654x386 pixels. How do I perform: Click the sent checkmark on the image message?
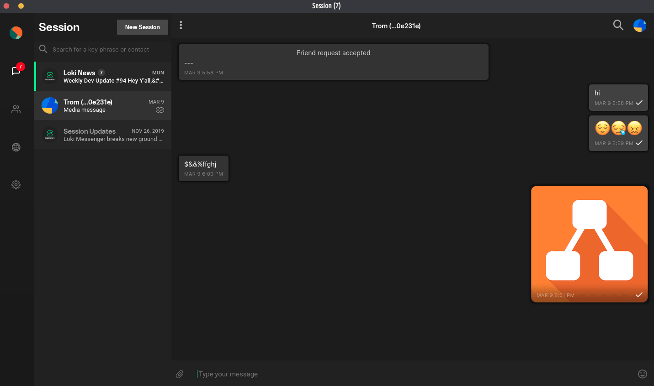(x=639, y=295)
